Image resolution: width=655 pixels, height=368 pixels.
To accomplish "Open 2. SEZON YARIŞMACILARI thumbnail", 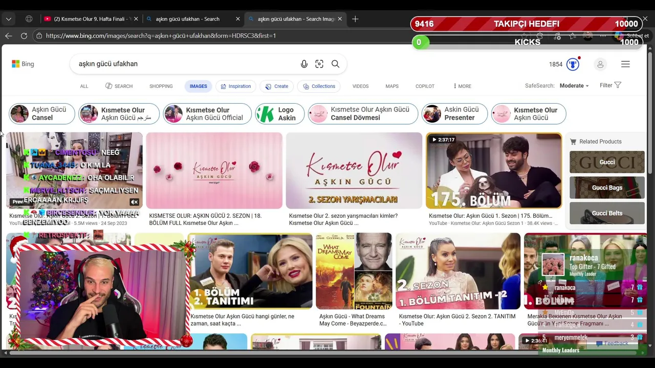I will (x=354, y=170).
